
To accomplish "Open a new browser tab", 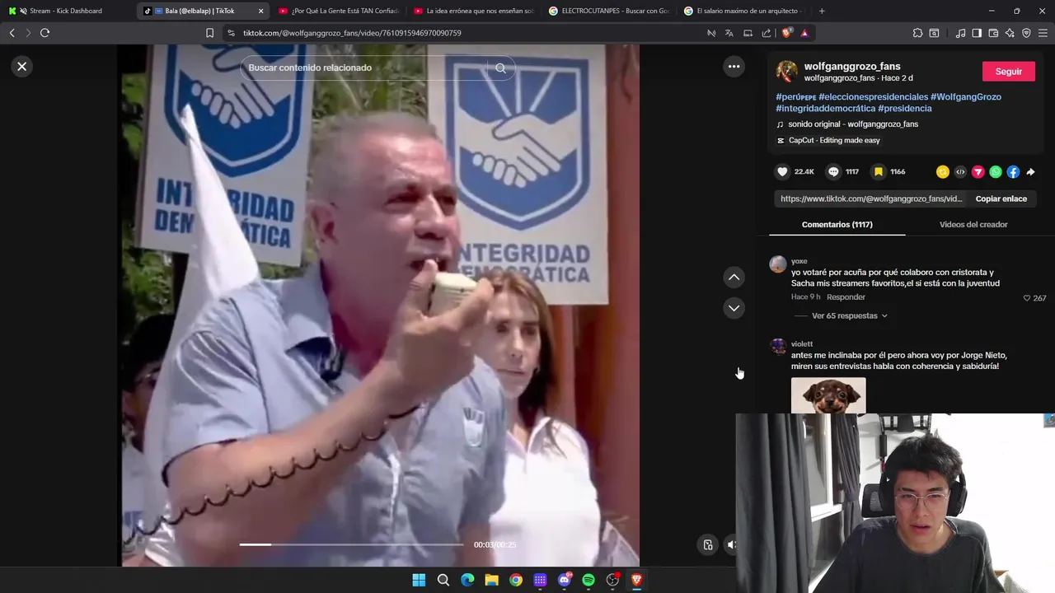I will click(822, 11).
